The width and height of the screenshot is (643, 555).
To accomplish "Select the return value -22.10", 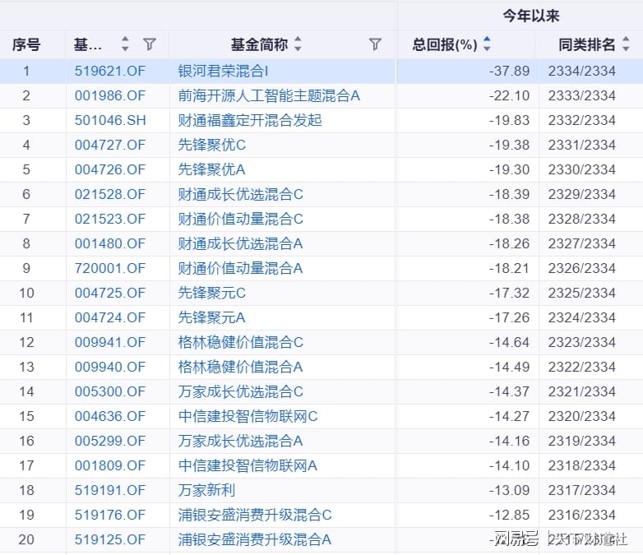I will (509, 95).
